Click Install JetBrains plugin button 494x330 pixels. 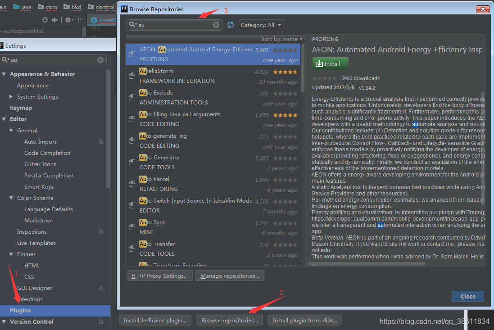[x=155, y=321]
